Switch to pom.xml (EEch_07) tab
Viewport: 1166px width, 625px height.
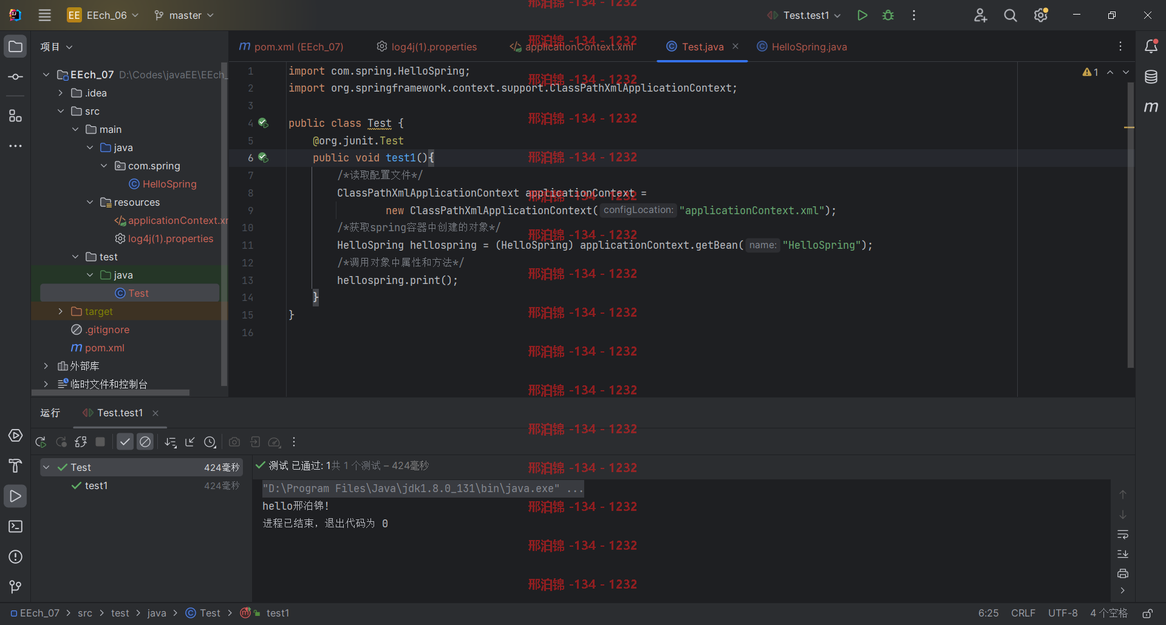tap(291, 47)
